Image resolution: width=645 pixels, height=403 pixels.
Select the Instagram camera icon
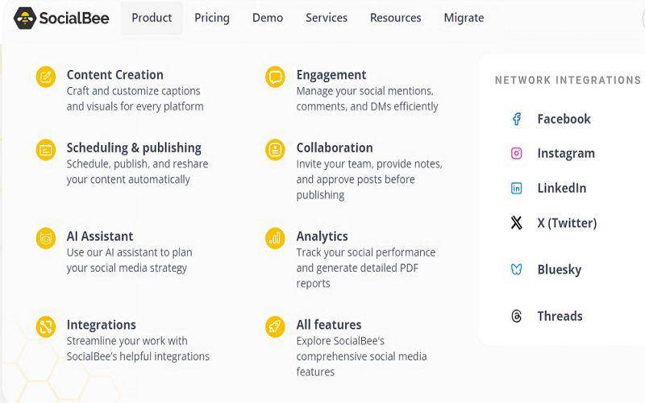click(517, 153)
